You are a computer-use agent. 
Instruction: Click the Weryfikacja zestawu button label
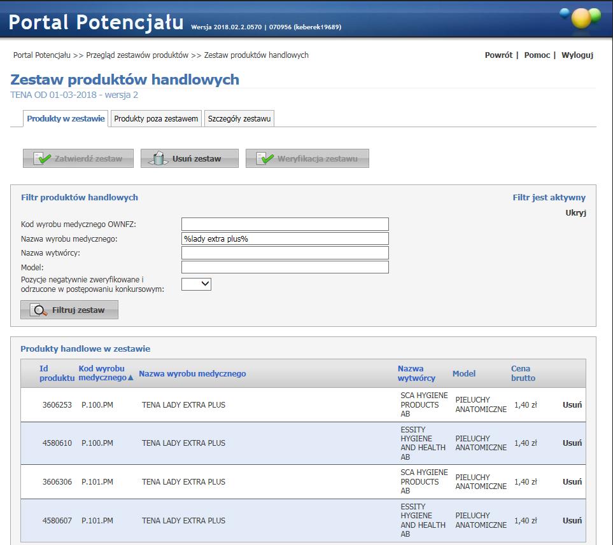coord(318,158)
